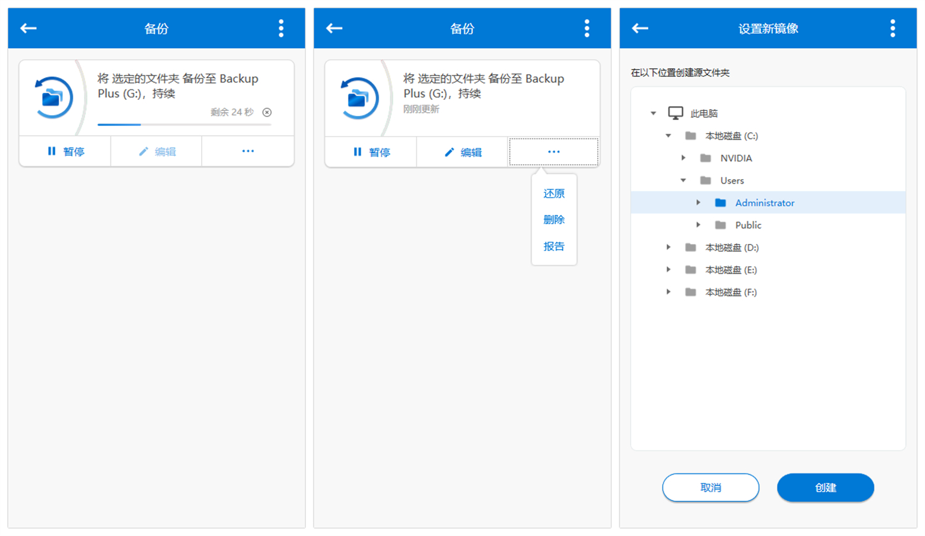
Task: Select the Administrator folder icon
Action: (x=721, y=202)
